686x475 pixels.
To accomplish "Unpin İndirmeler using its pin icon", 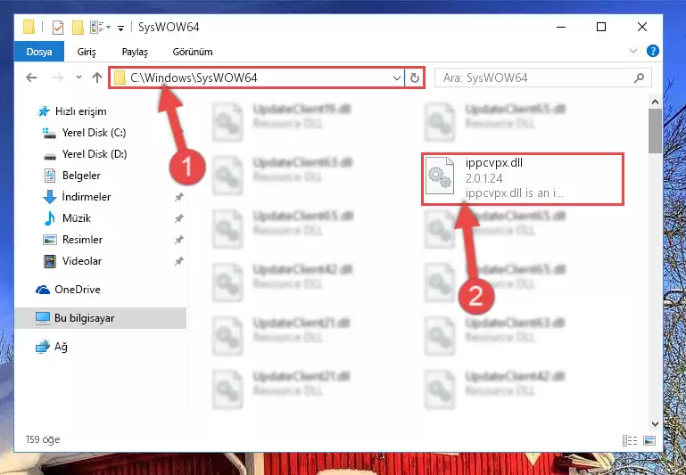I will pyautogui.click(x=178, y=197).
